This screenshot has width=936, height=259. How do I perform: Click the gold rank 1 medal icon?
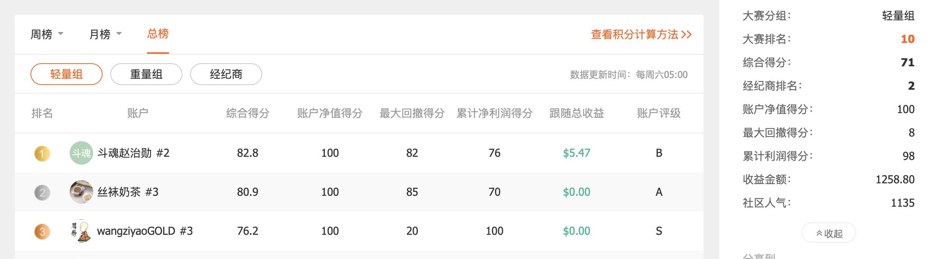tap(42, 153)
